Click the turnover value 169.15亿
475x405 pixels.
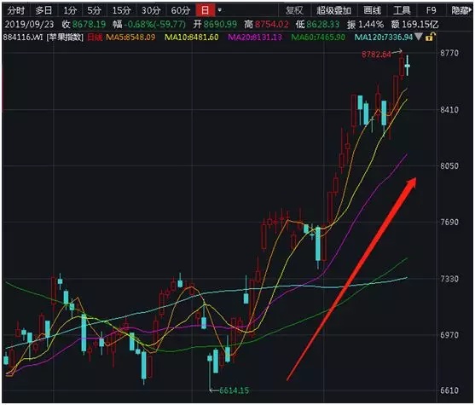pyautogui.click(x=420, y=24)
